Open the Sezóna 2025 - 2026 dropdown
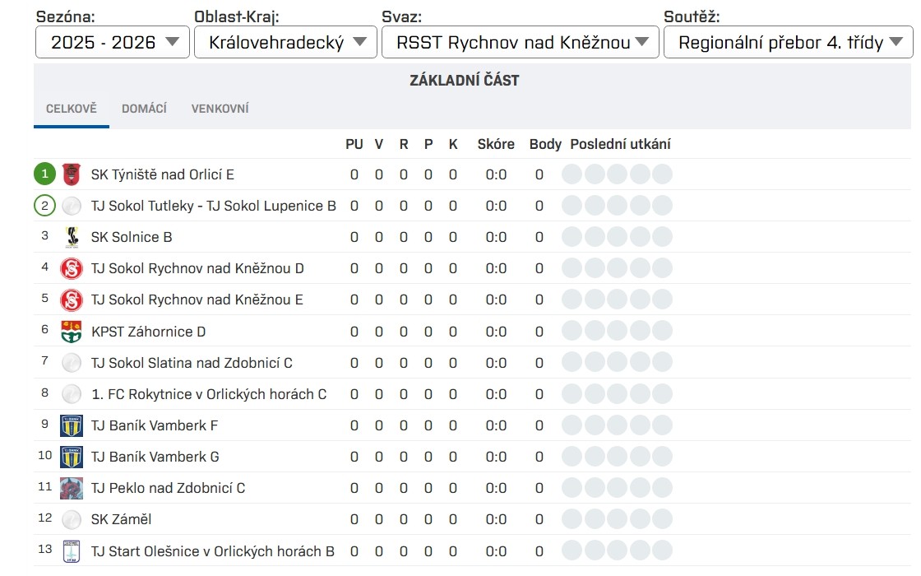Image resolution: width=921 pixels, height=576 pixels. coord(113,43)
